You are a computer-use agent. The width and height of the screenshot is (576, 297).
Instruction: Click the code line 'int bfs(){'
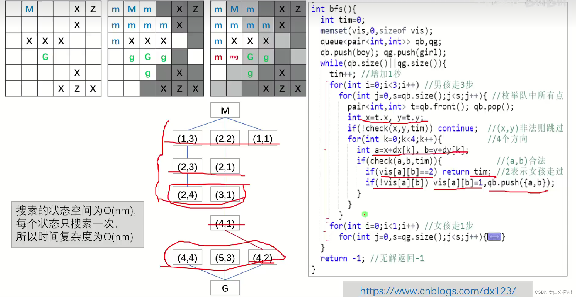[x=334, y=9]
